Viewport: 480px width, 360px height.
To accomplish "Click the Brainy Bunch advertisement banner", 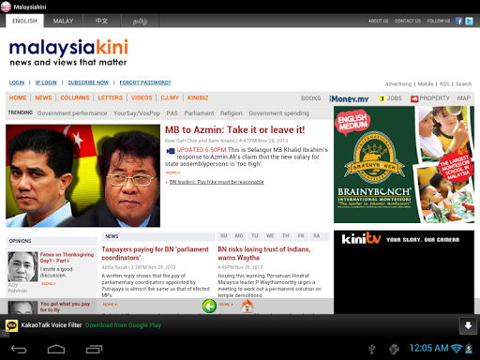I will pyautogui.click(x=404, y=164).
